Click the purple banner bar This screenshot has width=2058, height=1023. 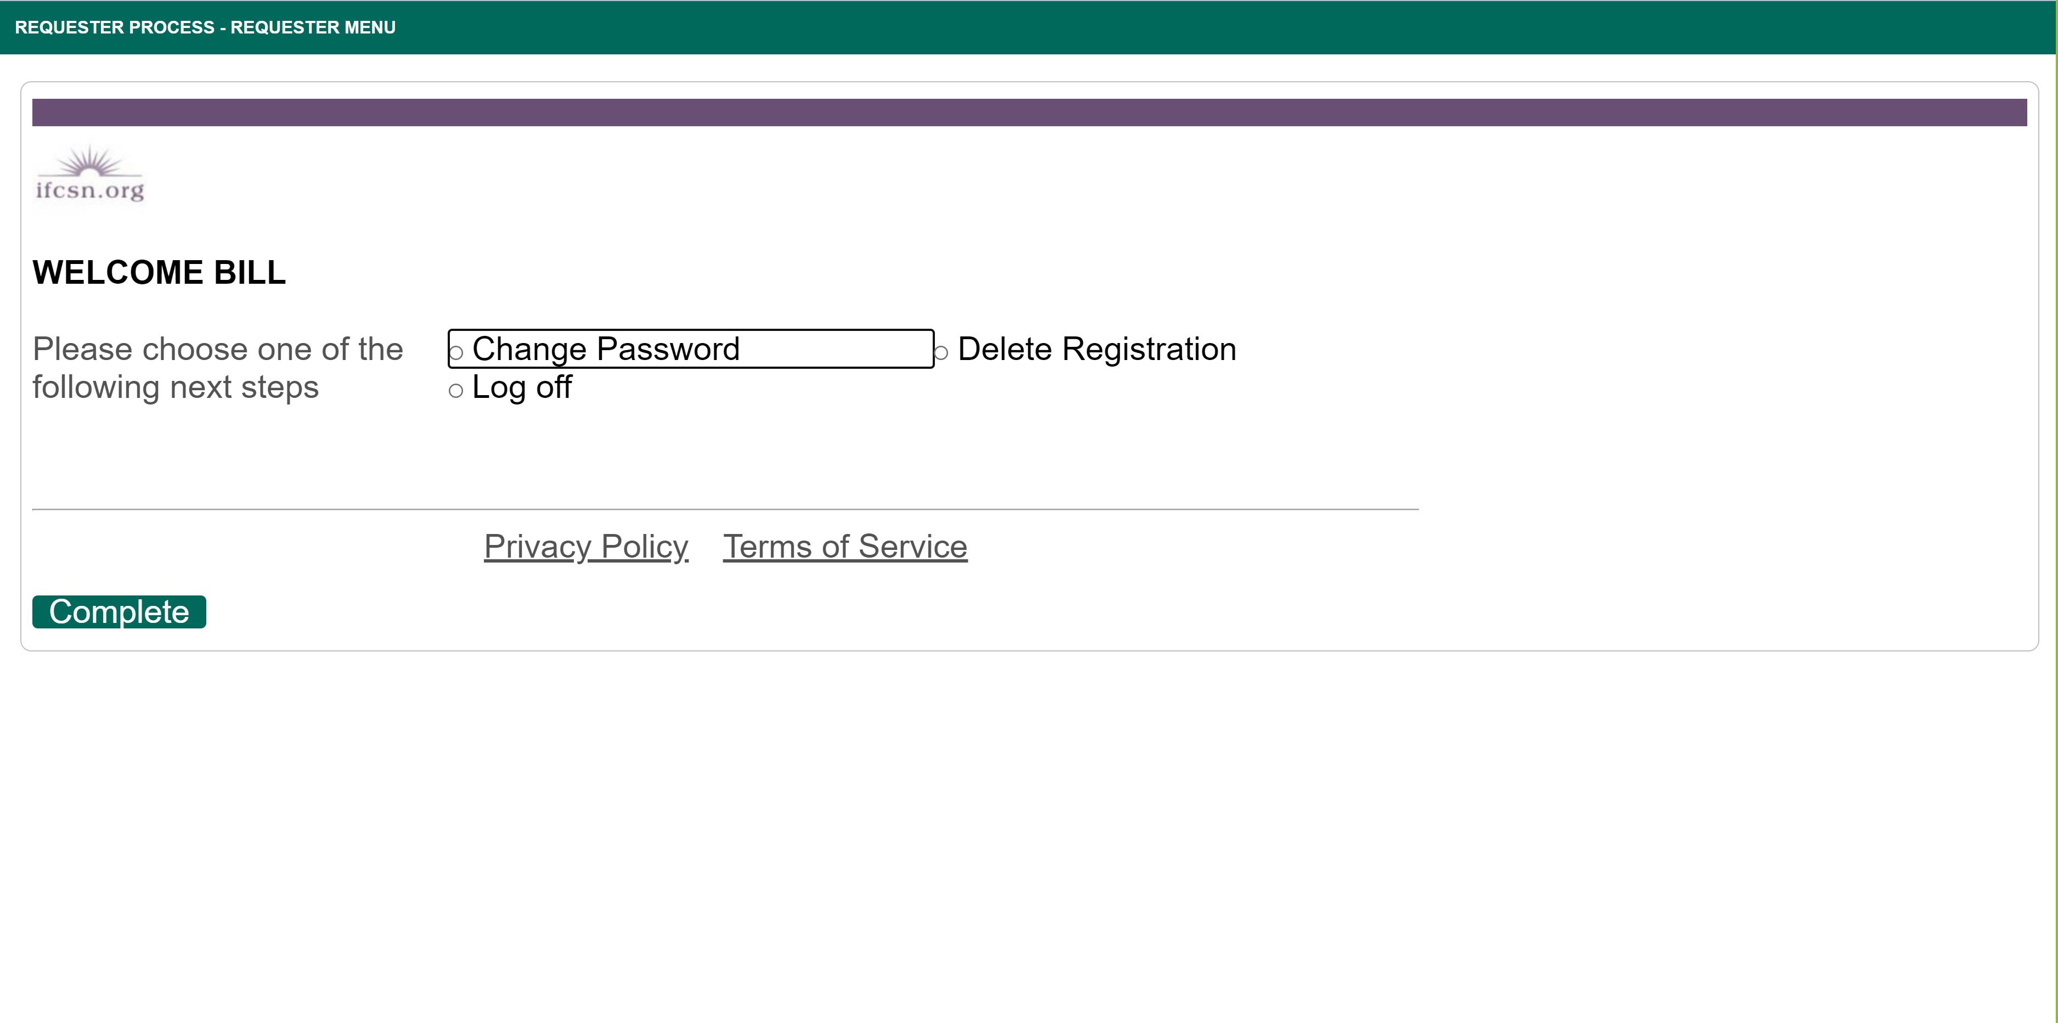coord(1029,113)
